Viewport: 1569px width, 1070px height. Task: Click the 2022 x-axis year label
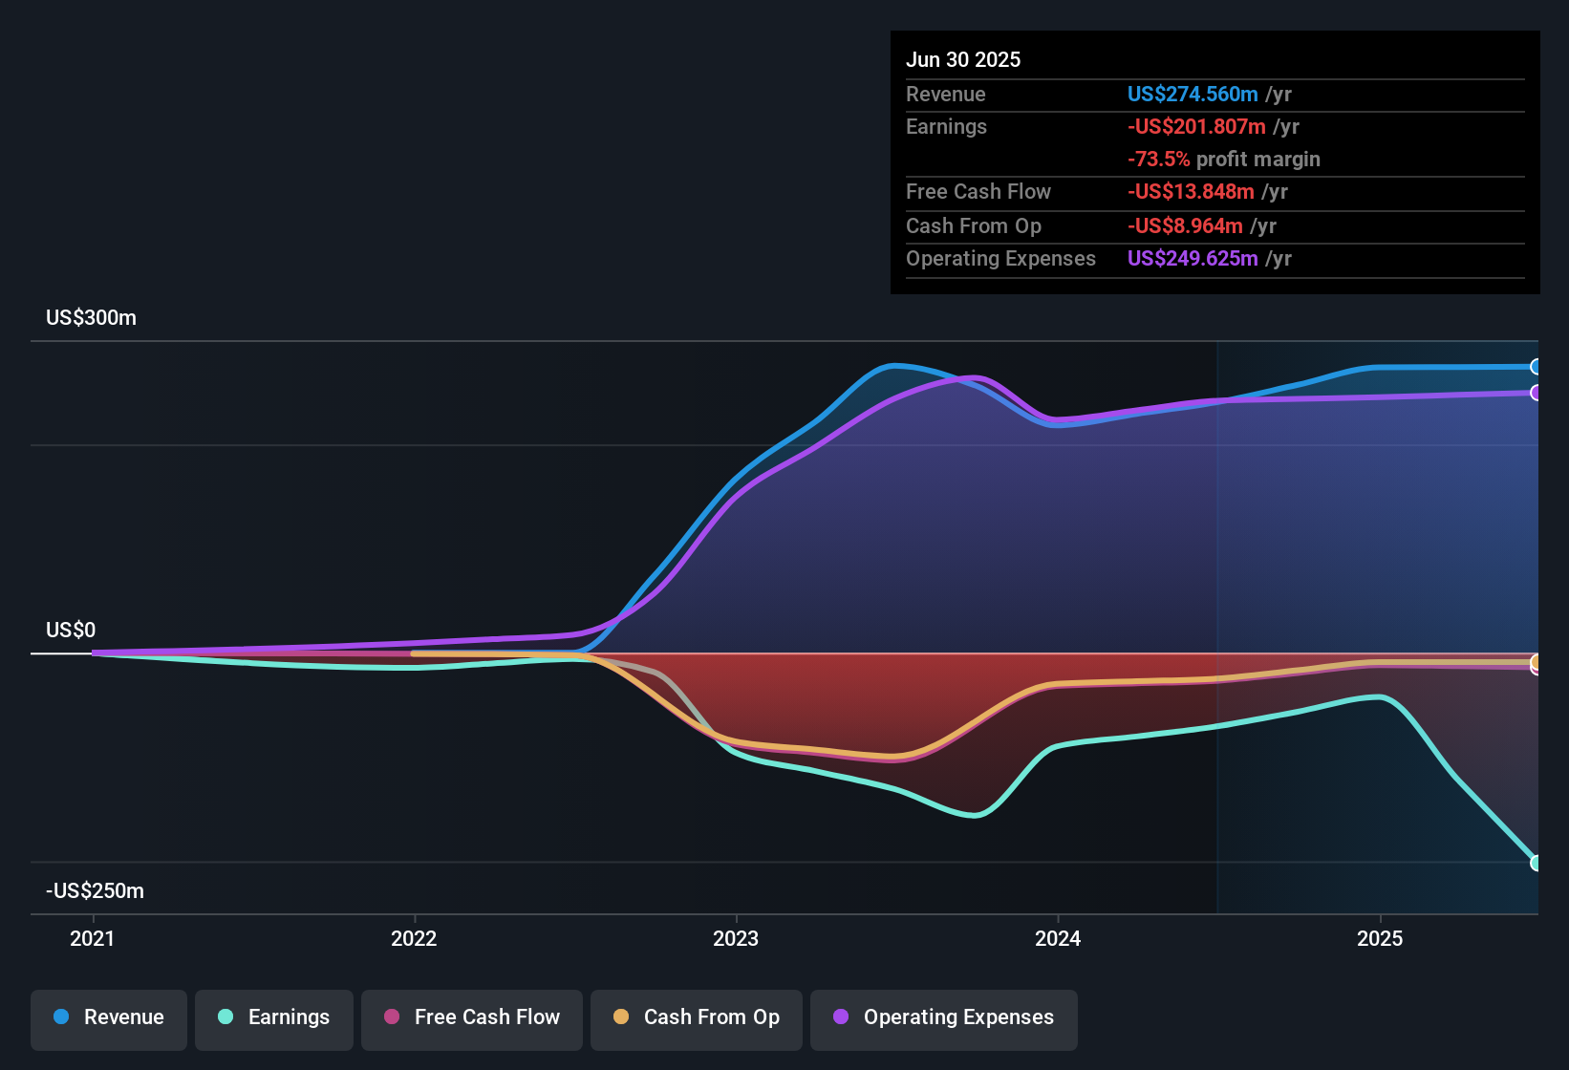[x=414, y=938]
